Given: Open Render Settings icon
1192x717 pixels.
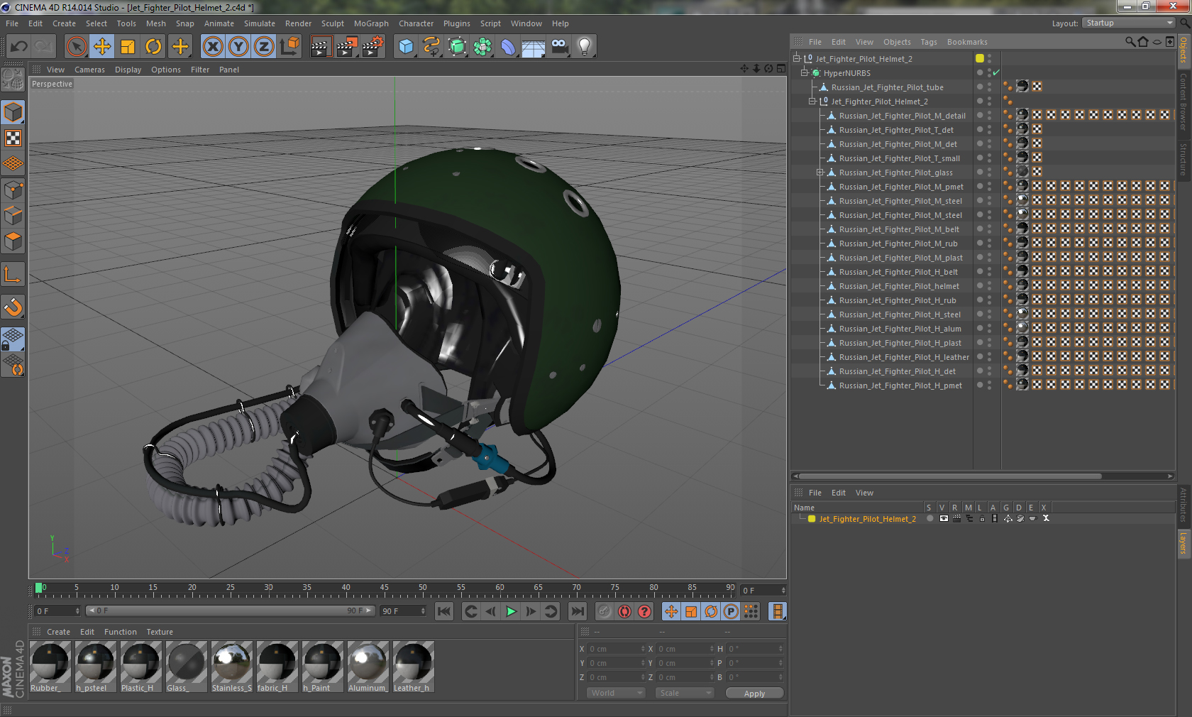Looking at the screenshot, I should (373, 47).
